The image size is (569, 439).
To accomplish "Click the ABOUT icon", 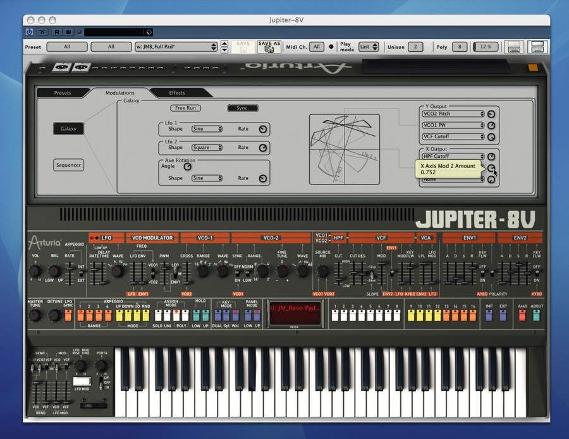I will click(x=536, y=316).
